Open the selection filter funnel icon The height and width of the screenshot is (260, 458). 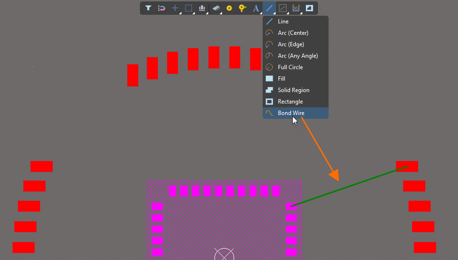pos(148,8)
